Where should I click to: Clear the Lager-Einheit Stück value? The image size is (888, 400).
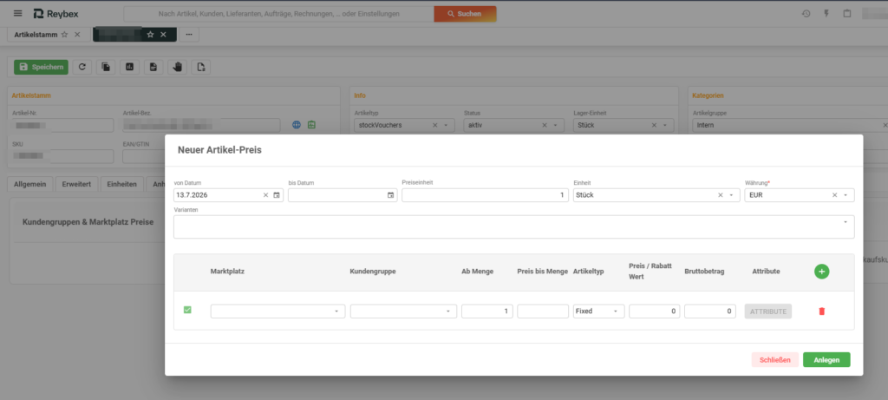click(655, 125)
